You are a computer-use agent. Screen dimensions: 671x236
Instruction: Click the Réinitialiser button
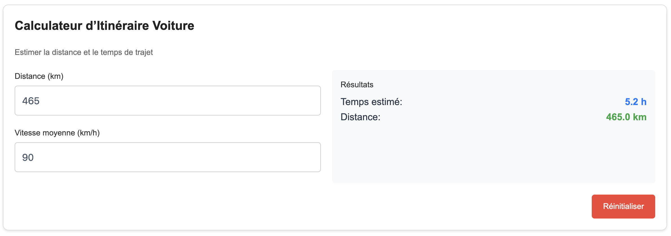click(x=623, y=206)
